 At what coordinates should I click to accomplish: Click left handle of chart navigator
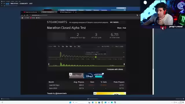(49, 64)
